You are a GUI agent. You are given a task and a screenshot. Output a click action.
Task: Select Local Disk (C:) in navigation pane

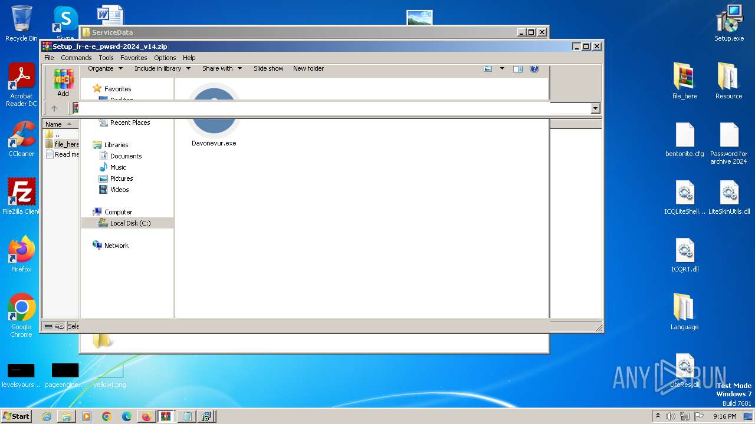(130, 223)
